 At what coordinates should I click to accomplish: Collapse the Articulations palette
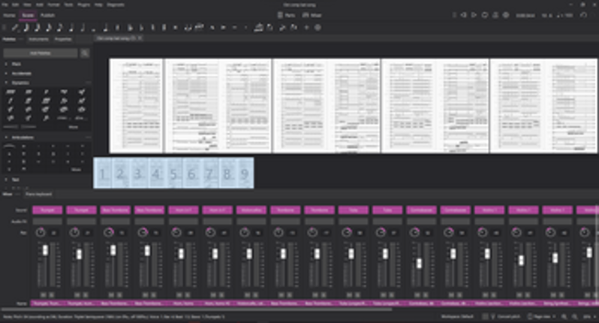pyautogui.click(x=6, y=137)
